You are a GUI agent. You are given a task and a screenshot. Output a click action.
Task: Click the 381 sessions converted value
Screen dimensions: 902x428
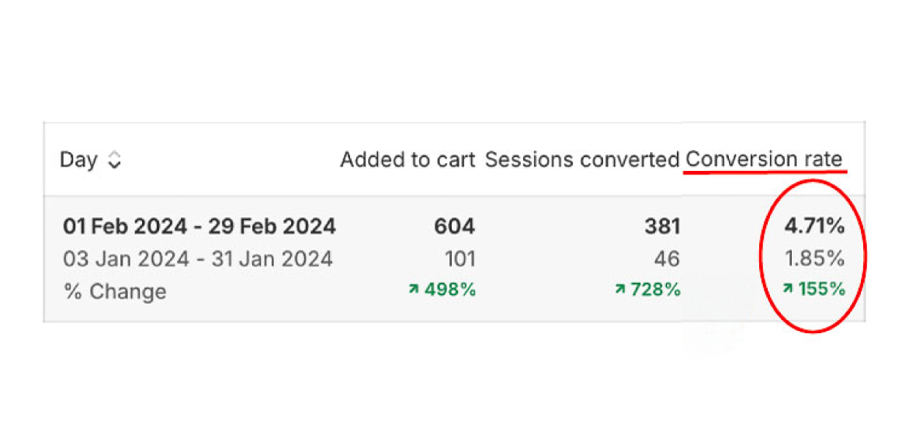662,226
